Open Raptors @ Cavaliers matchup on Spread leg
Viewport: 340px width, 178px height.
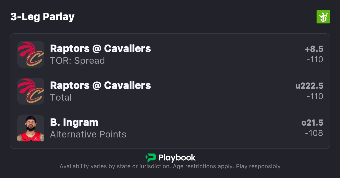100,49
